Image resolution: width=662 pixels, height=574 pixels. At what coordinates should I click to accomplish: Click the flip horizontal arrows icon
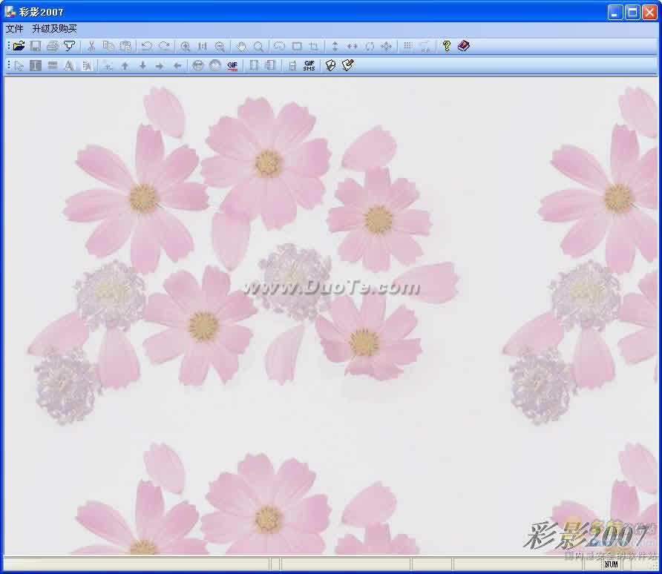[352, 46]
